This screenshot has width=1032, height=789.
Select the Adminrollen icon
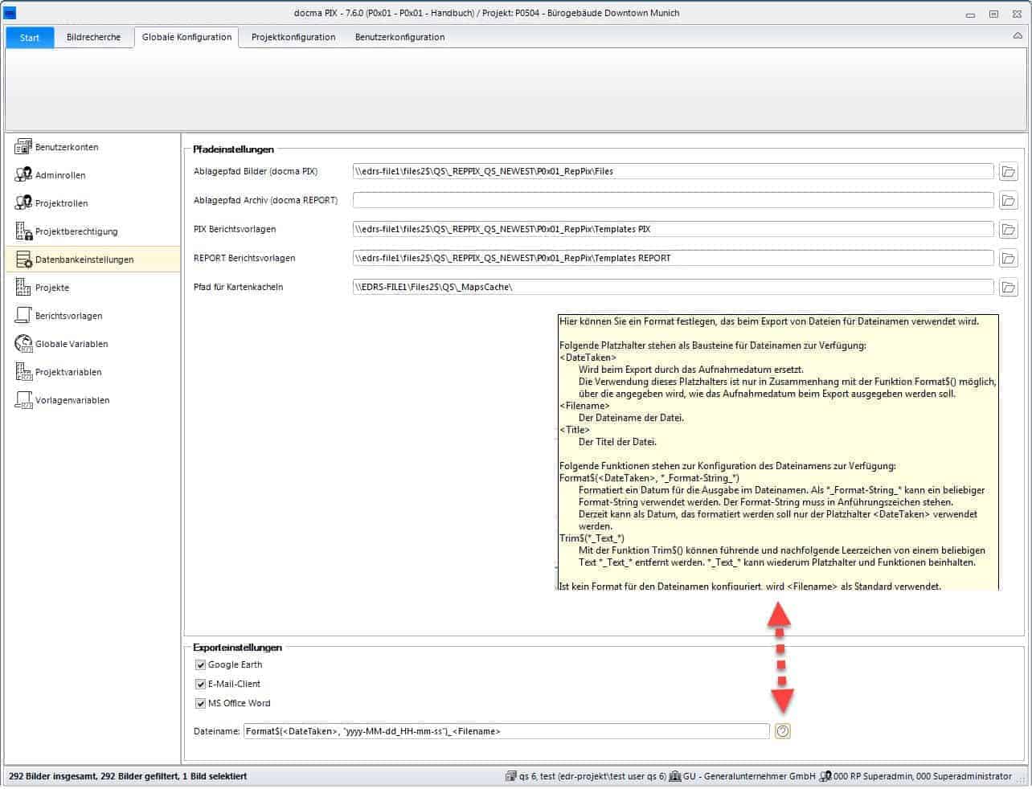pyautogui.click(x=23, y=175)
